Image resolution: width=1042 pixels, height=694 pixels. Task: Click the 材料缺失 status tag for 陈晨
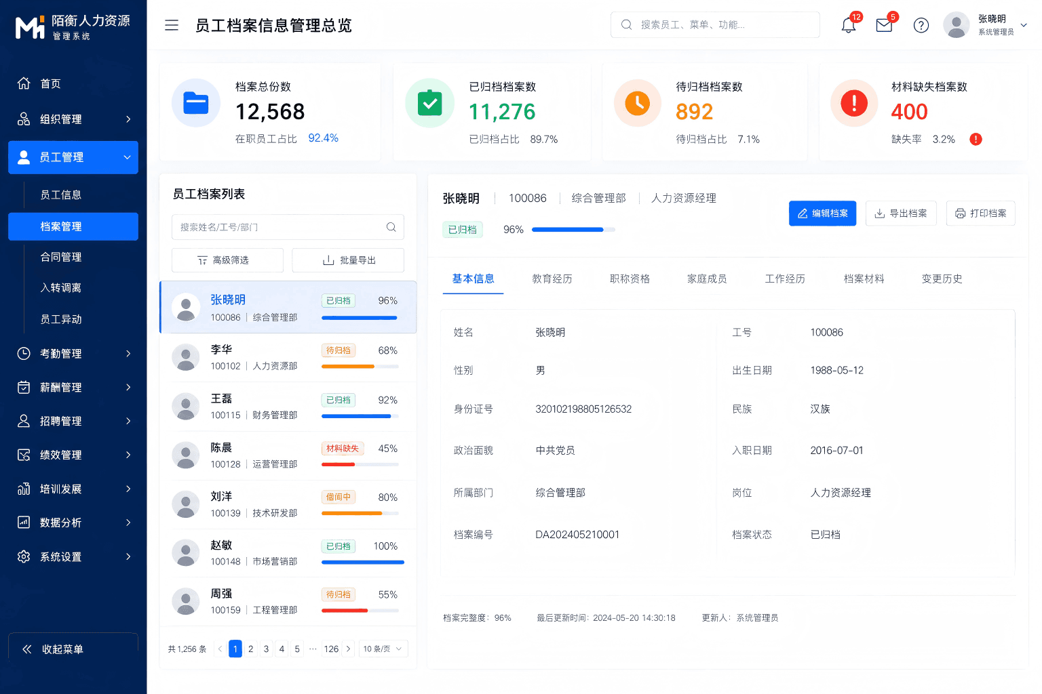point(343,449)
